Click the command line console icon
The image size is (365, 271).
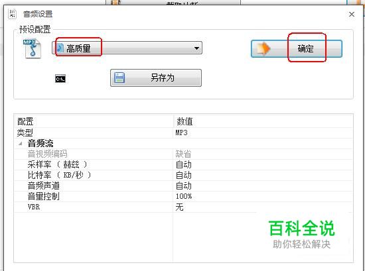60,79
